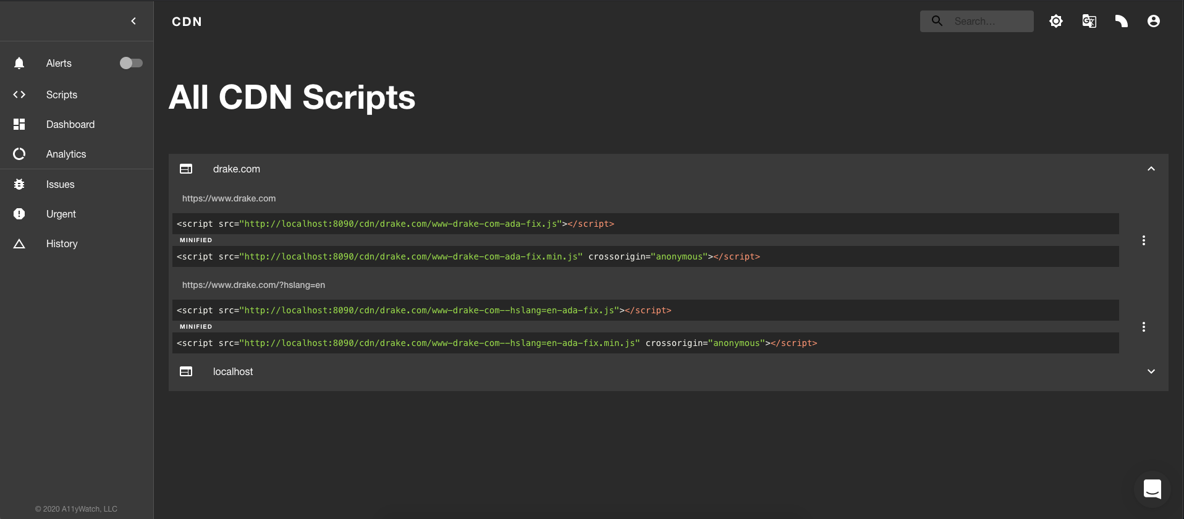Select the www-drake-com-ada-fix.js script snippet
Image resolution: width=1184 pixels, height=519 pixels.
pyautogui.click(x=646, y=224)
